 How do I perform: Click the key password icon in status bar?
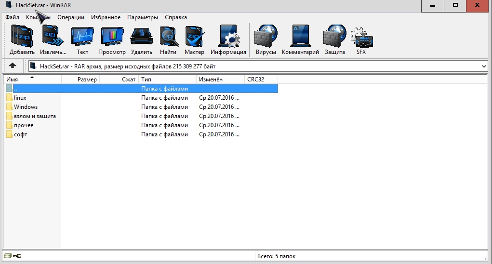pyautogui.click(x=17, y=256)
